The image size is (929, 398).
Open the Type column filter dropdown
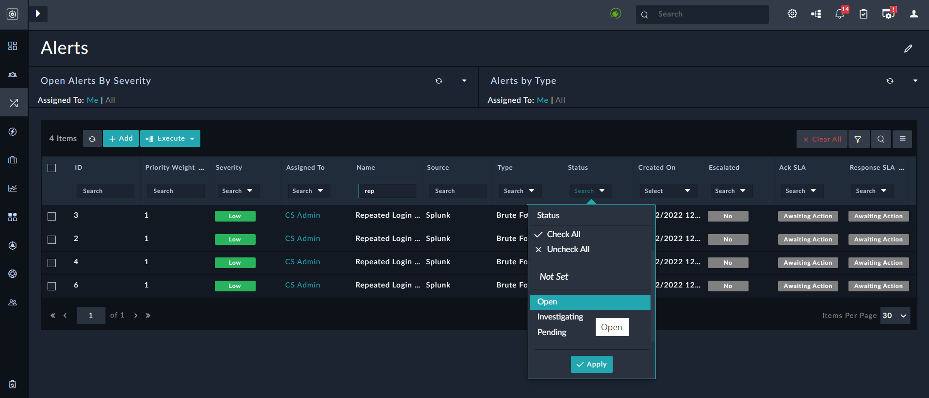click(520, 191)
